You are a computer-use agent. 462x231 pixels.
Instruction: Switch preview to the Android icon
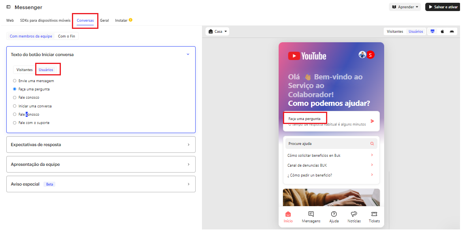452,32
